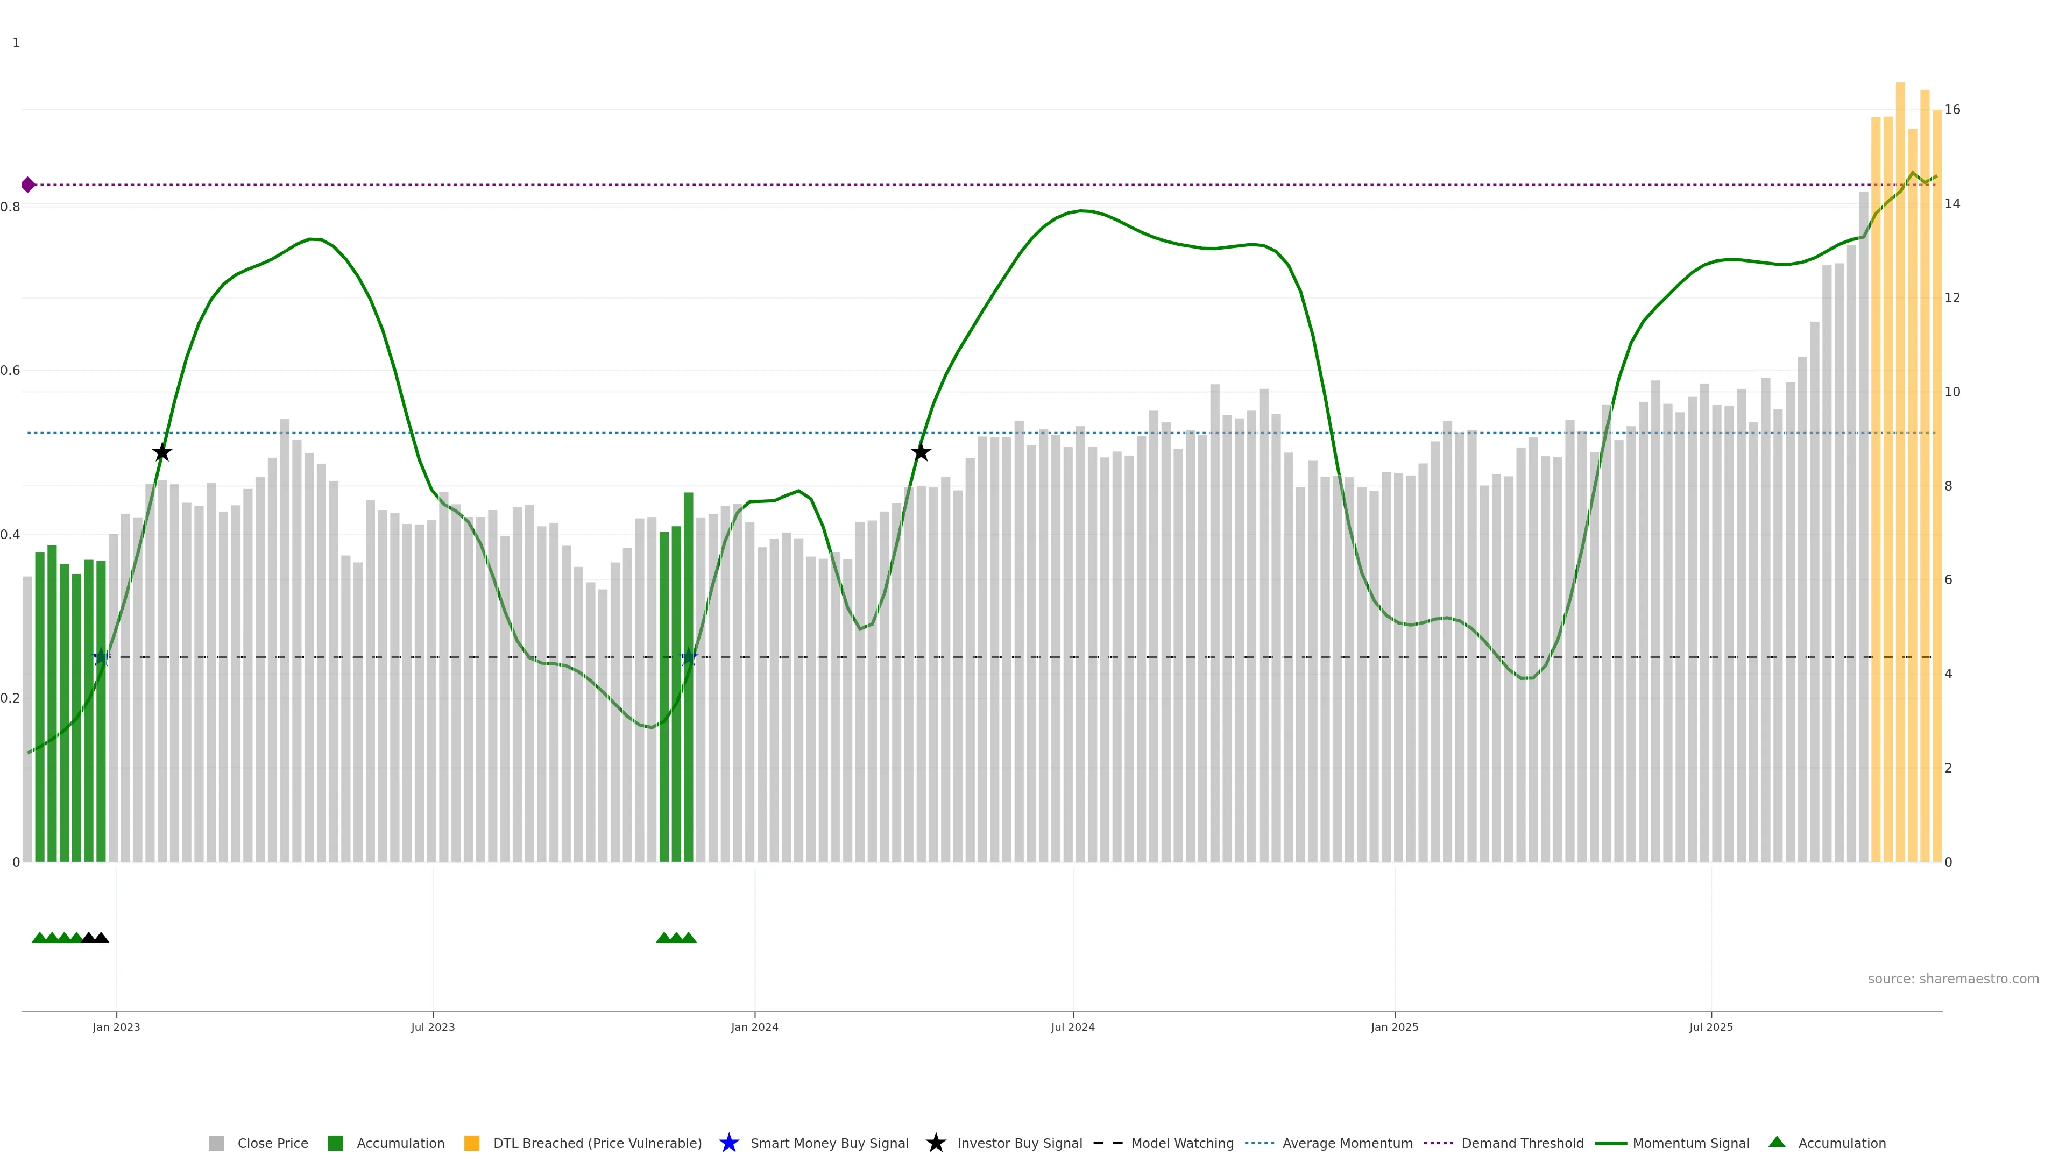Hide the Investor Buy Signal legend series
Viewport: 2066px width, 1162px height.
tap(1018, 1144)
